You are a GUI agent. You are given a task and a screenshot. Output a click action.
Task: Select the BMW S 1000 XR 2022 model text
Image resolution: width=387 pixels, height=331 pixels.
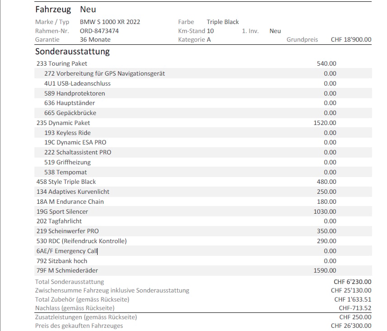click(110, 22)
